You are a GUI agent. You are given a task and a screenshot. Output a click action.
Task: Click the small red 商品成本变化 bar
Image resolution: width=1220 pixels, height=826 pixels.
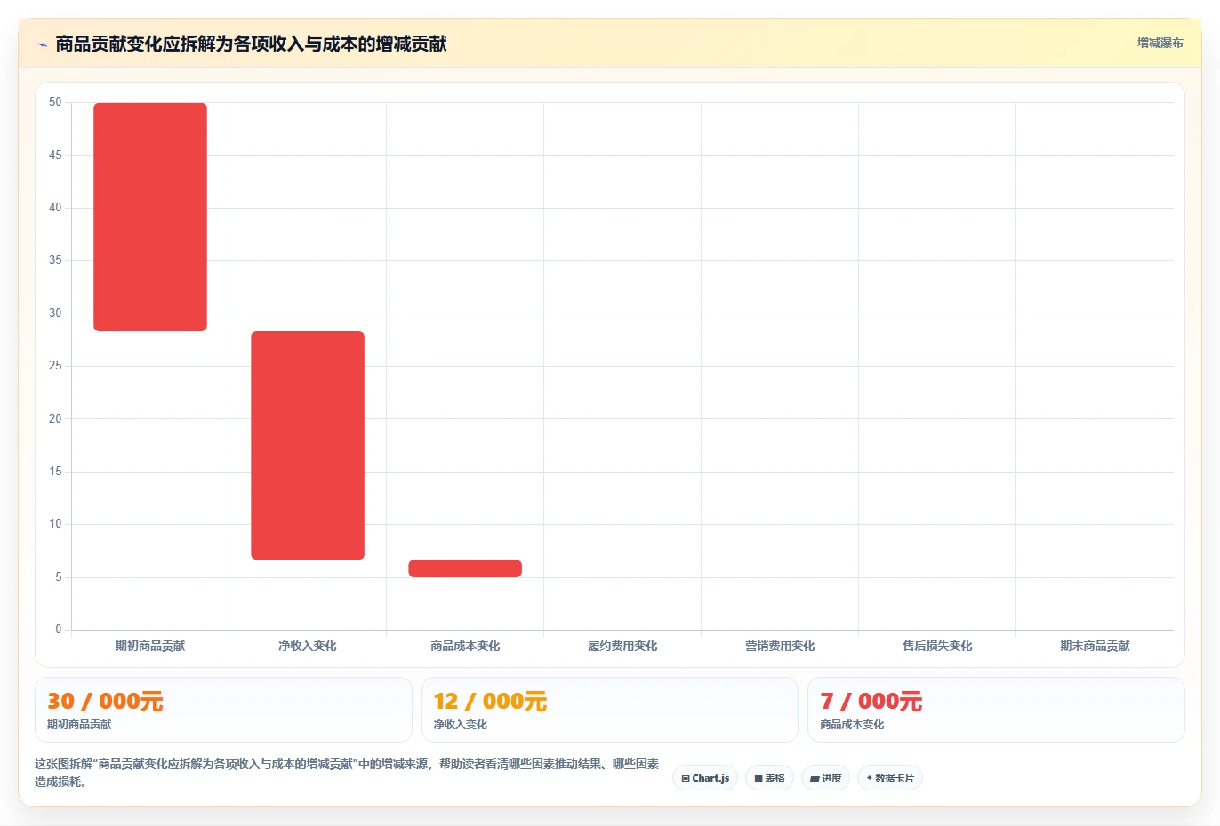point(465,568)
